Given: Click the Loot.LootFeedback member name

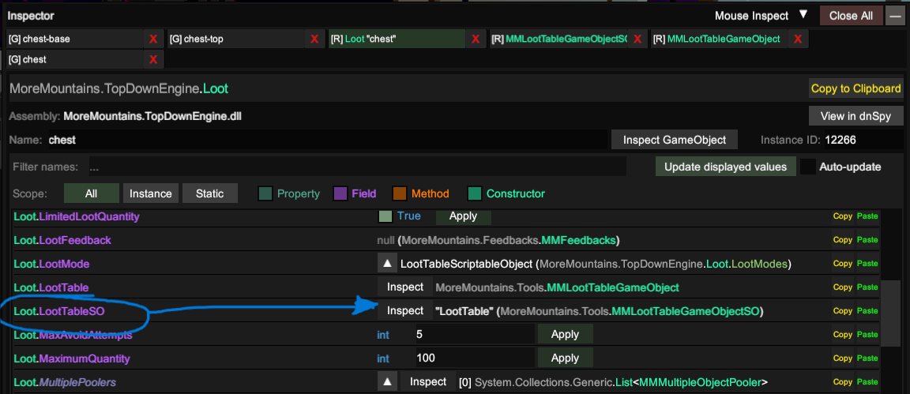Looking at the screenshot, I should [x=62, y=240].
